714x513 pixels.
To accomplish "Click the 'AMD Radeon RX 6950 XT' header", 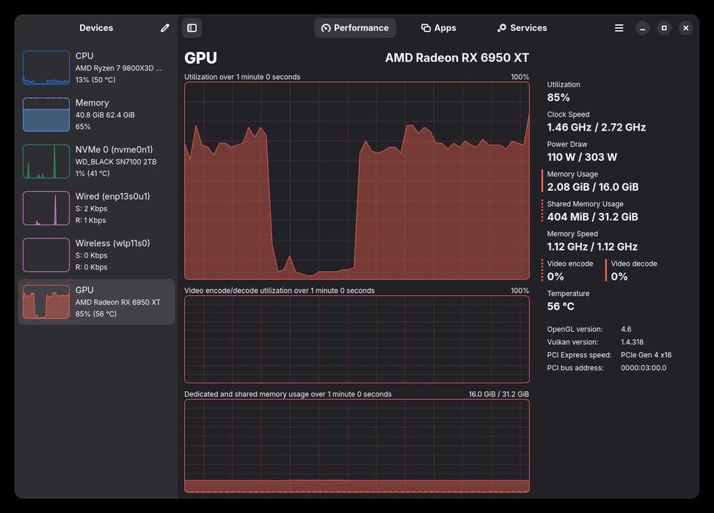I will [x=457, y=58].
